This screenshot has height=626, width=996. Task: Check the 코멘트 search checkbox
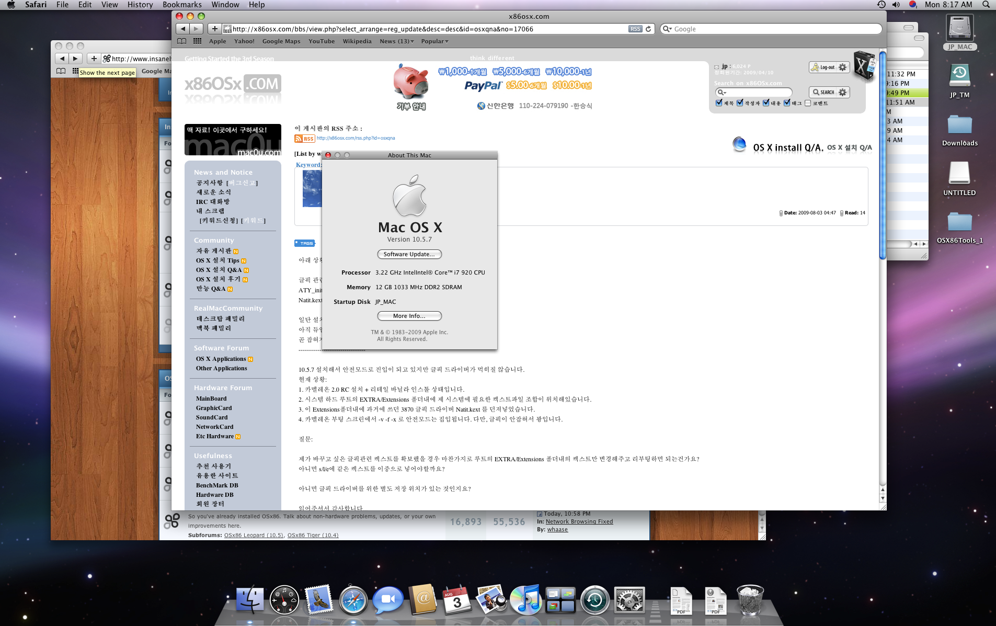[808, 103]
